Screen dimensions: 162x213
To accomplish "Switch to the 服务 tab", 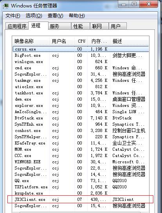I will [x=59, y=26].
